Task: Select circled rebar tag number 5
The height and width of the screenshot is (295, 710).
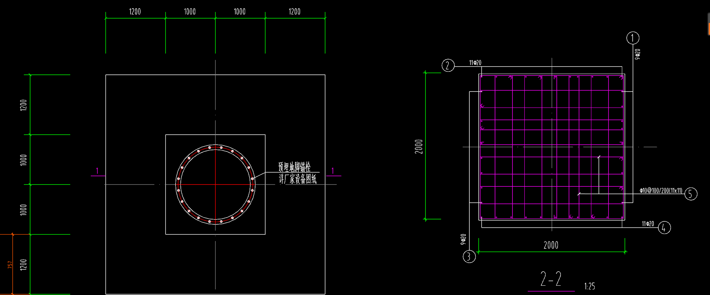Action: (691, 193)
